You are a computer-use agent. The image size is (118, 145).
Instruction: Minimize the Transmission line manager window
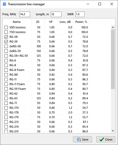(88, 4)
